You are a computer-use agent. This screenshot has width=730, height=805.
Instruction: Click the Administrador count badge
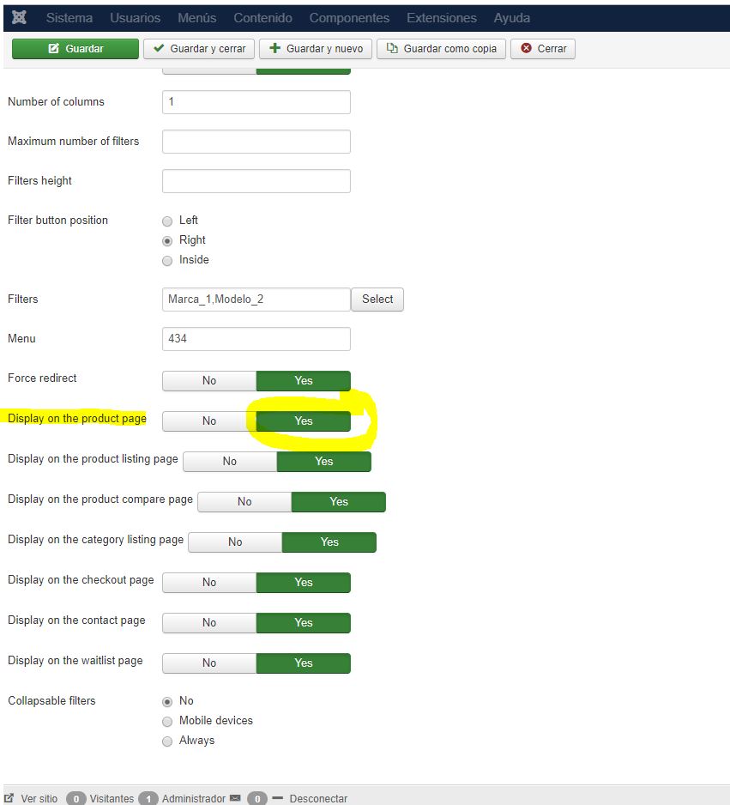pyautogui.click(x=148, y=798)
